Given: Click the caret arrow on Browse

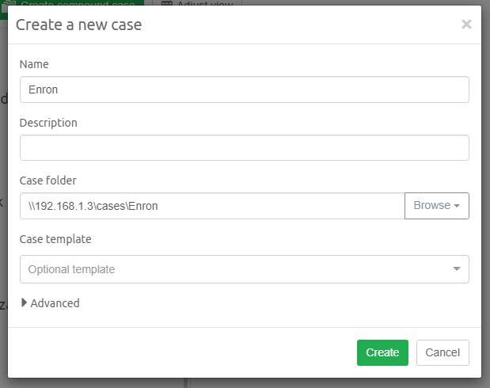Looking at the screenshot, I should [x=458, y=207].
